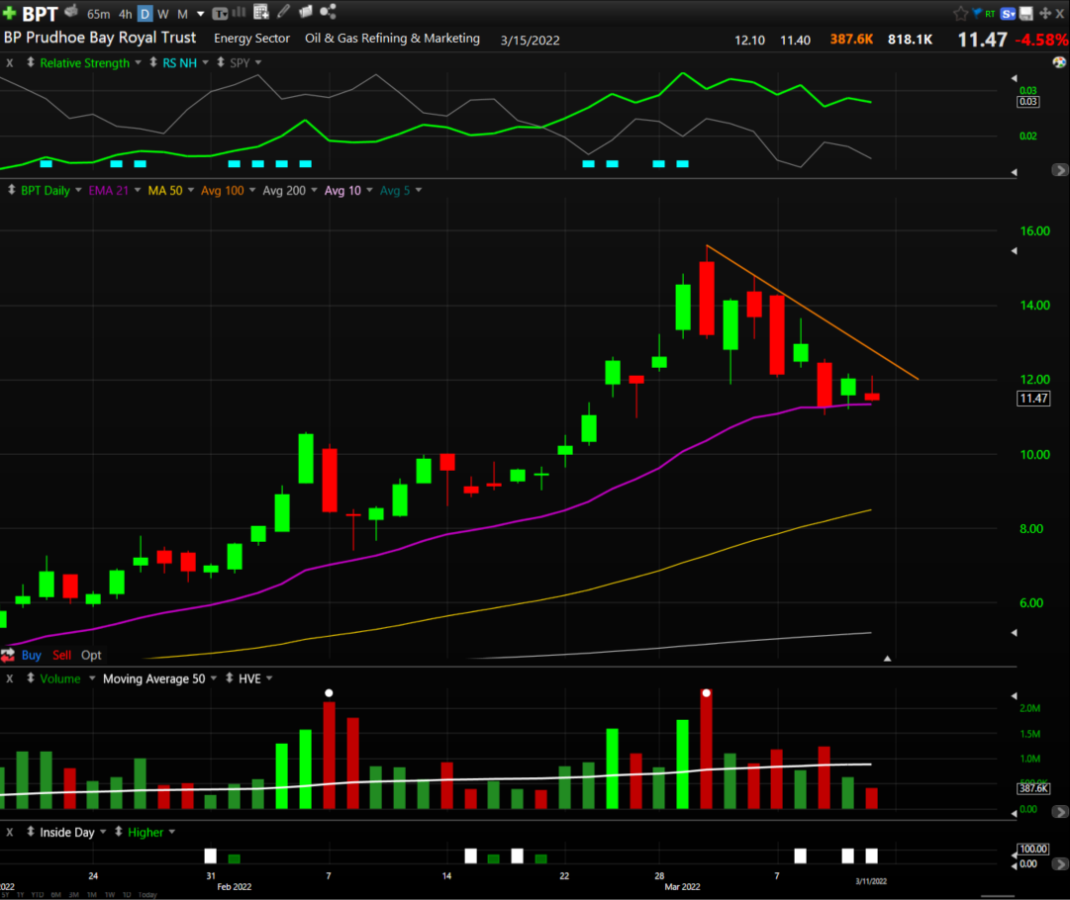Click the Higher indicator label
Image resolution: width=1070 pixels, height=900 pixels.
pos(146,832)
